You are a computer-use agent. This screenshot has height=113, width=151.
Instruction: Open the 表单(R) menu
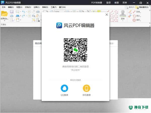45,7
